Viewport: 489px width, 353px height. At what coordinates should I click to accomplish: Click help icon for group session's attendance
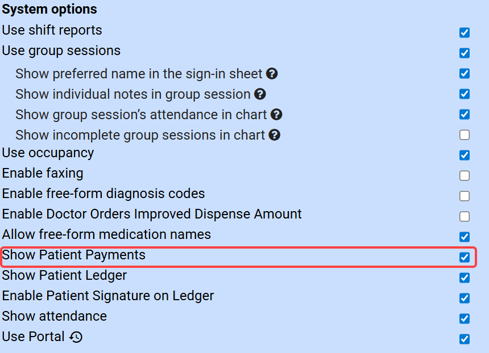tap(276, 115)
